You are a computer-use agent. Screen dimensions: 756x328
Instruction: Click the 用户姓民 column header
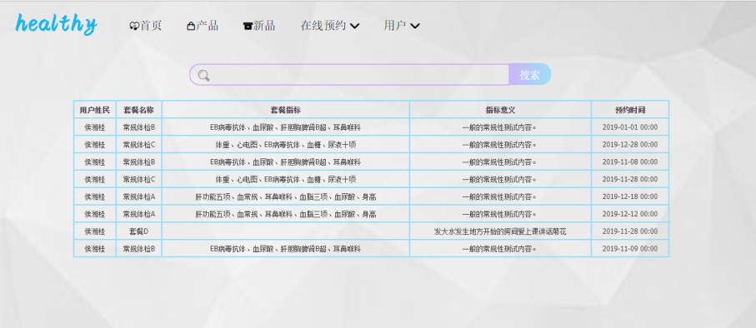coord(95,110)
